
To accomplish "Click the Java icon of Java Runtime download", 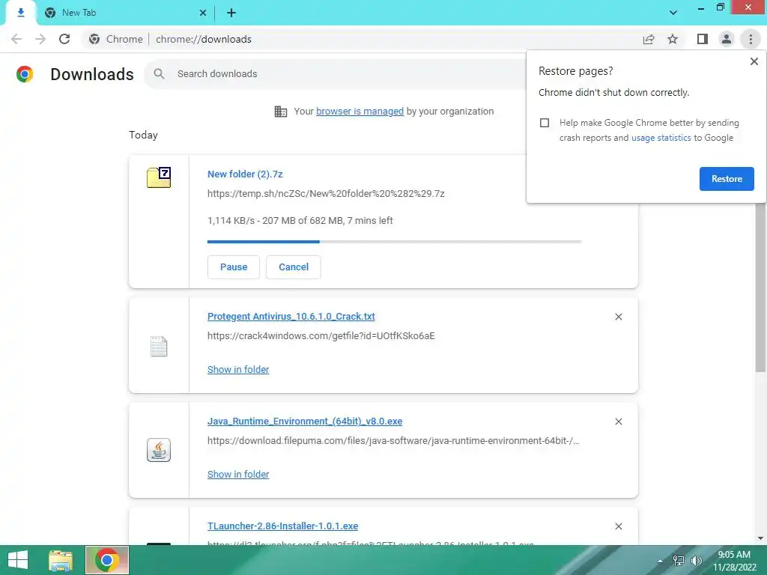I will click(x=159, y=450).
